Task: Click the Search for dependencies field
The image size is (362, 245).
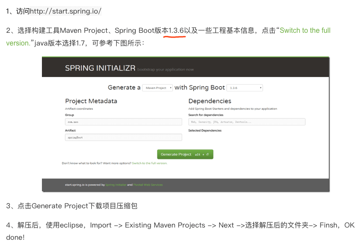Action: click(x=247, y=122)
